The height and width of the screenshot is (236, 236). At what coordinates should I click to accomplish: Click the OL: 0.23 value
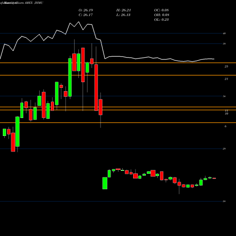161,20
